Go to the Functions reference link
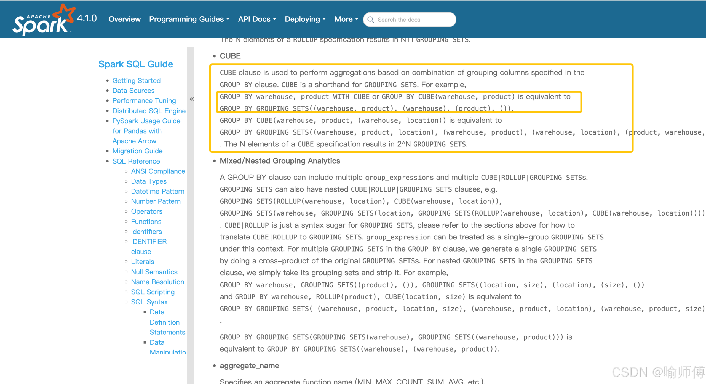 (146, 222)
